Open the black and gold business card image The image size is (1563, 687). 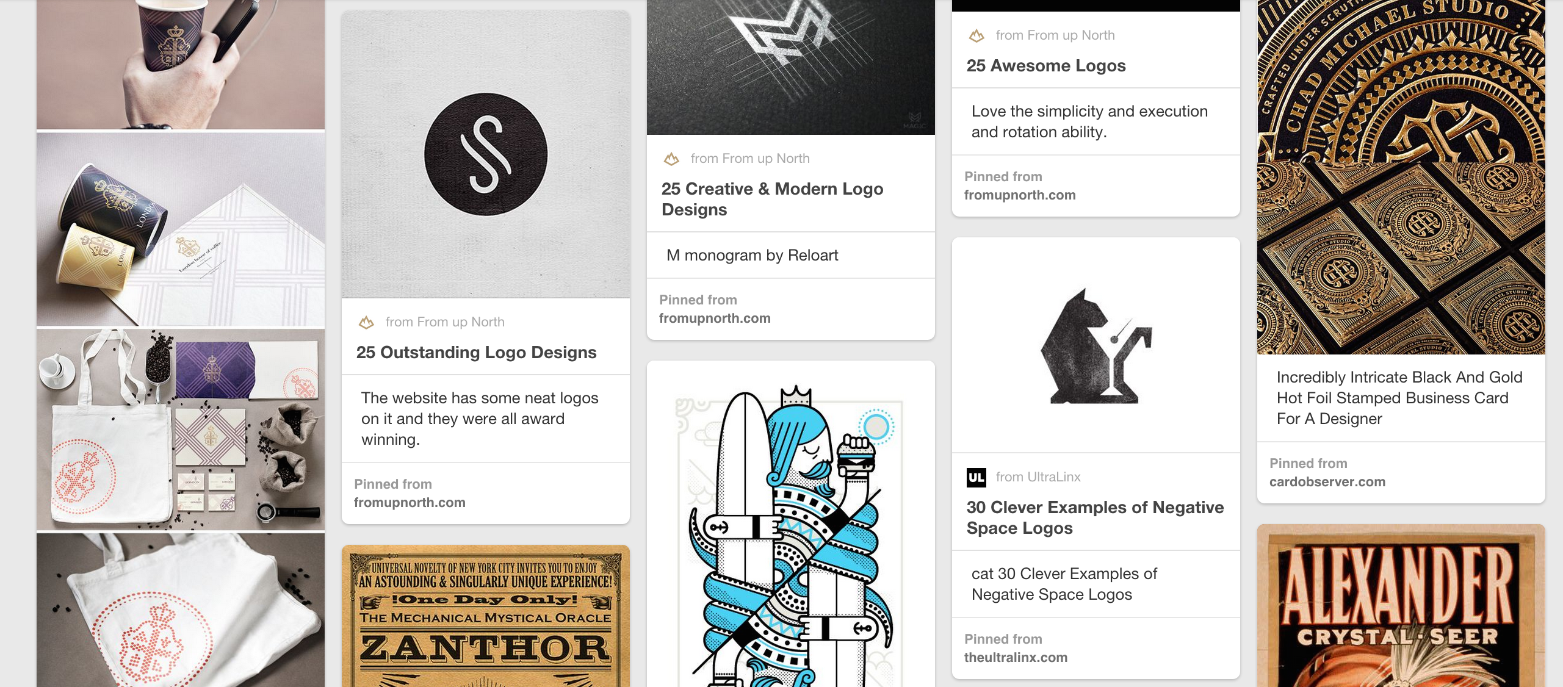pos(1401,177)
